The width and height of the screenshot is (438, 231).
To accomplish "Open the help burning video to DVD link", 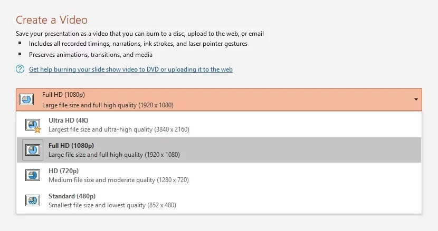I will coord(131,69).
